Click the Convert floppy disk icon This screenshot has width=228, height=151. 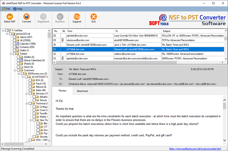[x=26, y=16]
